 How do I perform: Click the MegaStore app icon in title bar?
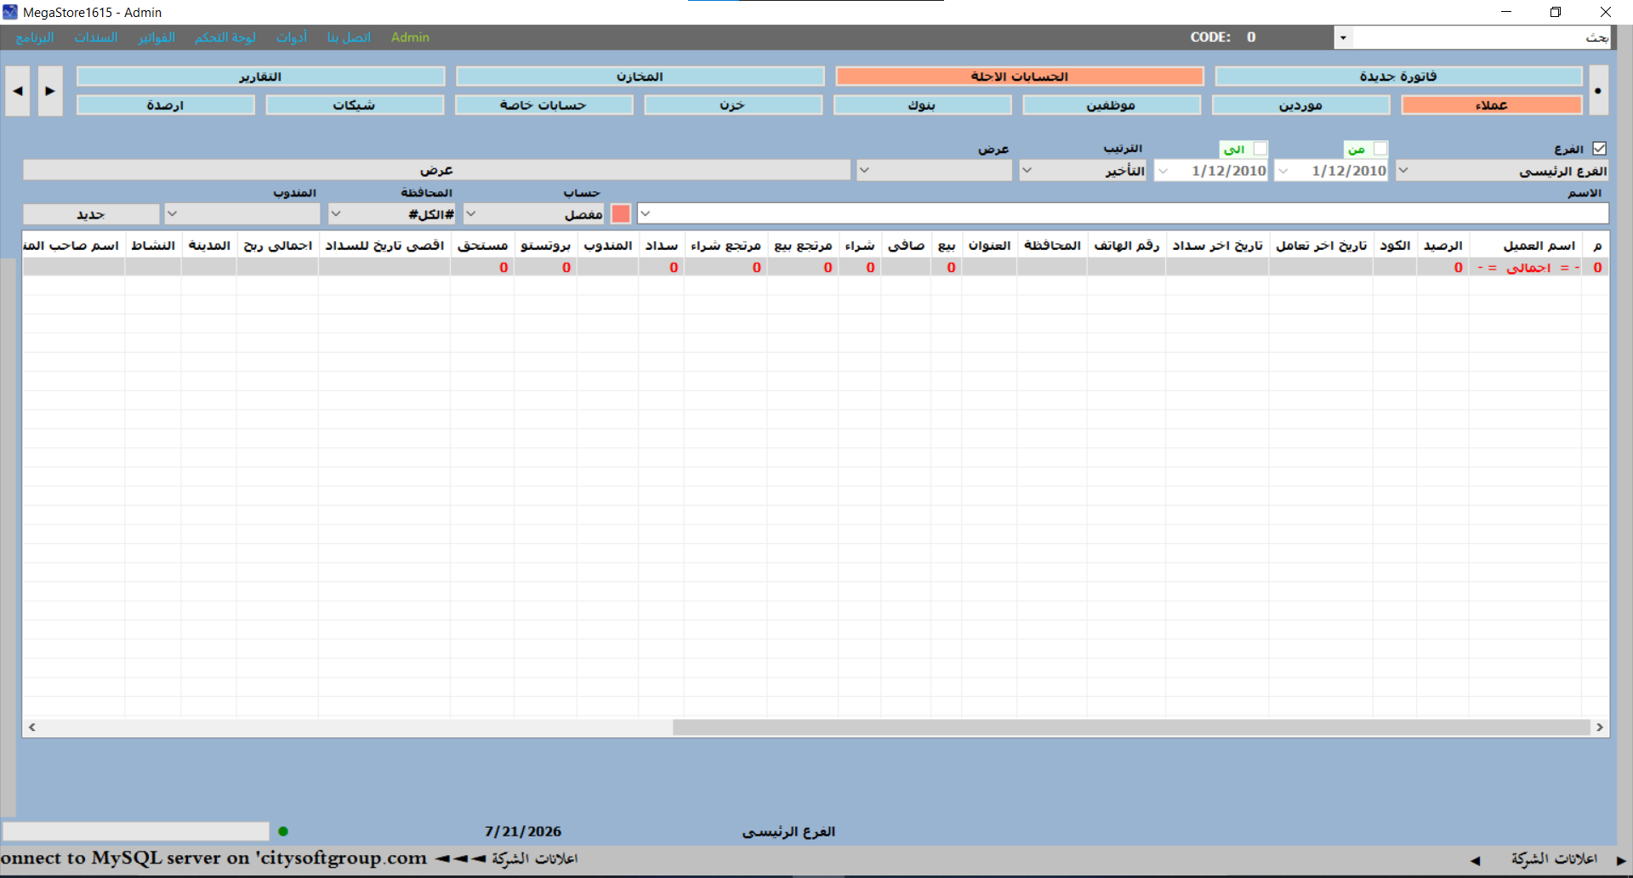point(10,12)
